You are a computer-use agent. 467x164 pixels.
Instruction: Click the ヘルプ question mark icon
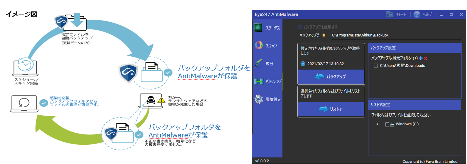click(417, 14)
